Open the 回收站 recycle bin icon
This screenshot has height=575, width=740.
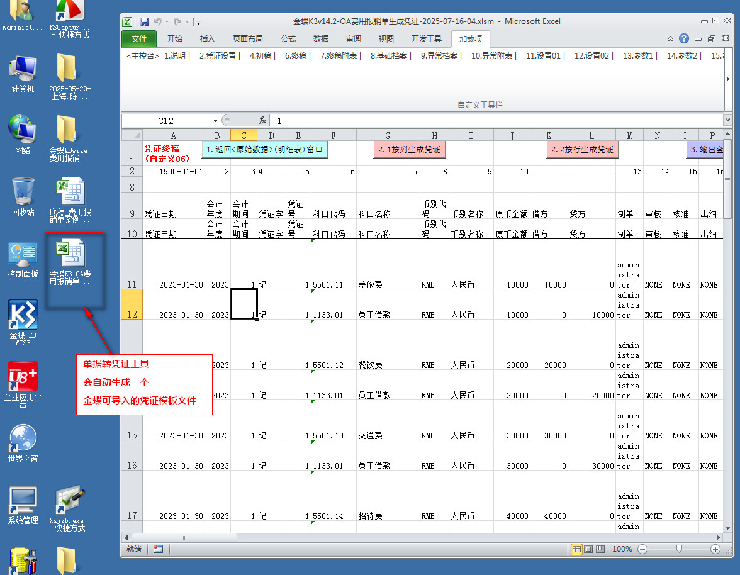[23, 197]
